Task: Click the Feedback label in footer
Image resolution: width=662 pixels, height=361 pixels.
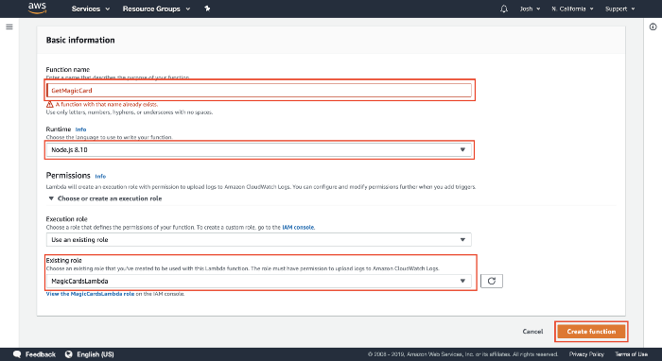Action: pyautogui.click(x=40, y=354)
